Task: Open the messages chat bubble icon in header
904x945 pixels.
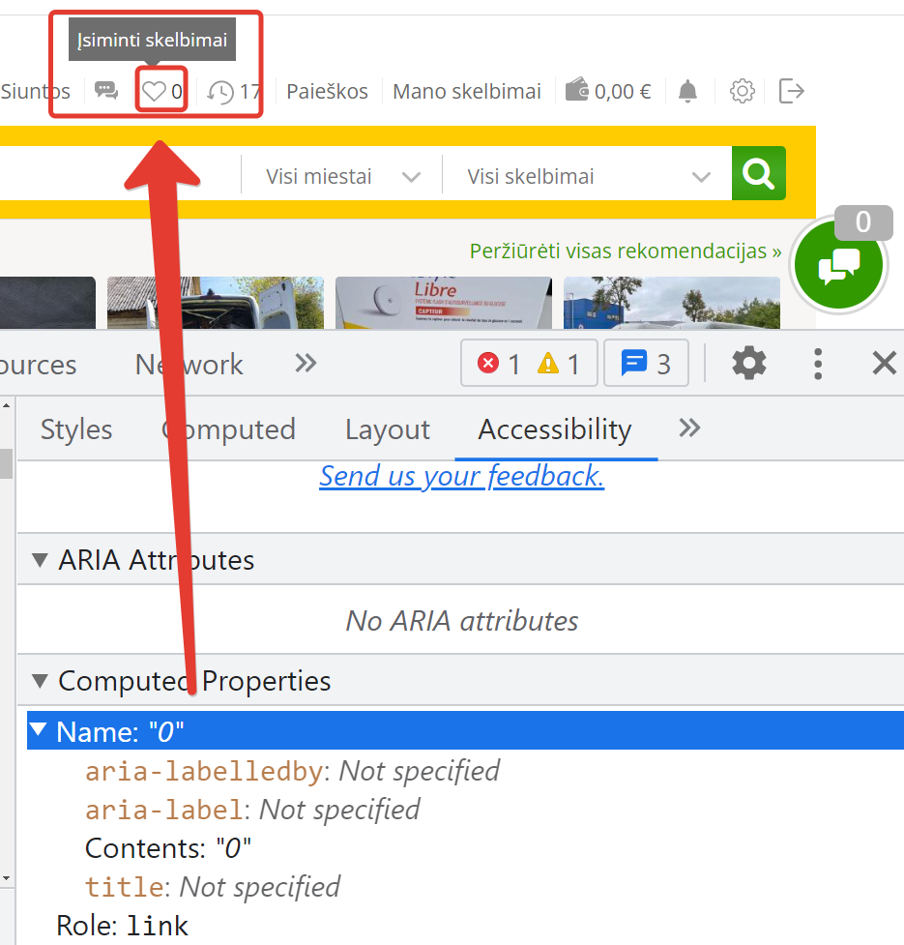Action: pyautogui.click(x=106, y=91)
